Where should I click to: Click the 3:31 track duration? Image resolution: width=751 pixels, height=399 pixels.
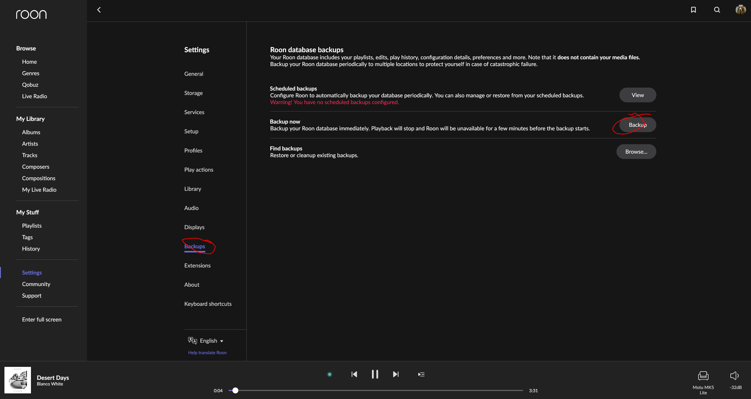[533, 390]
